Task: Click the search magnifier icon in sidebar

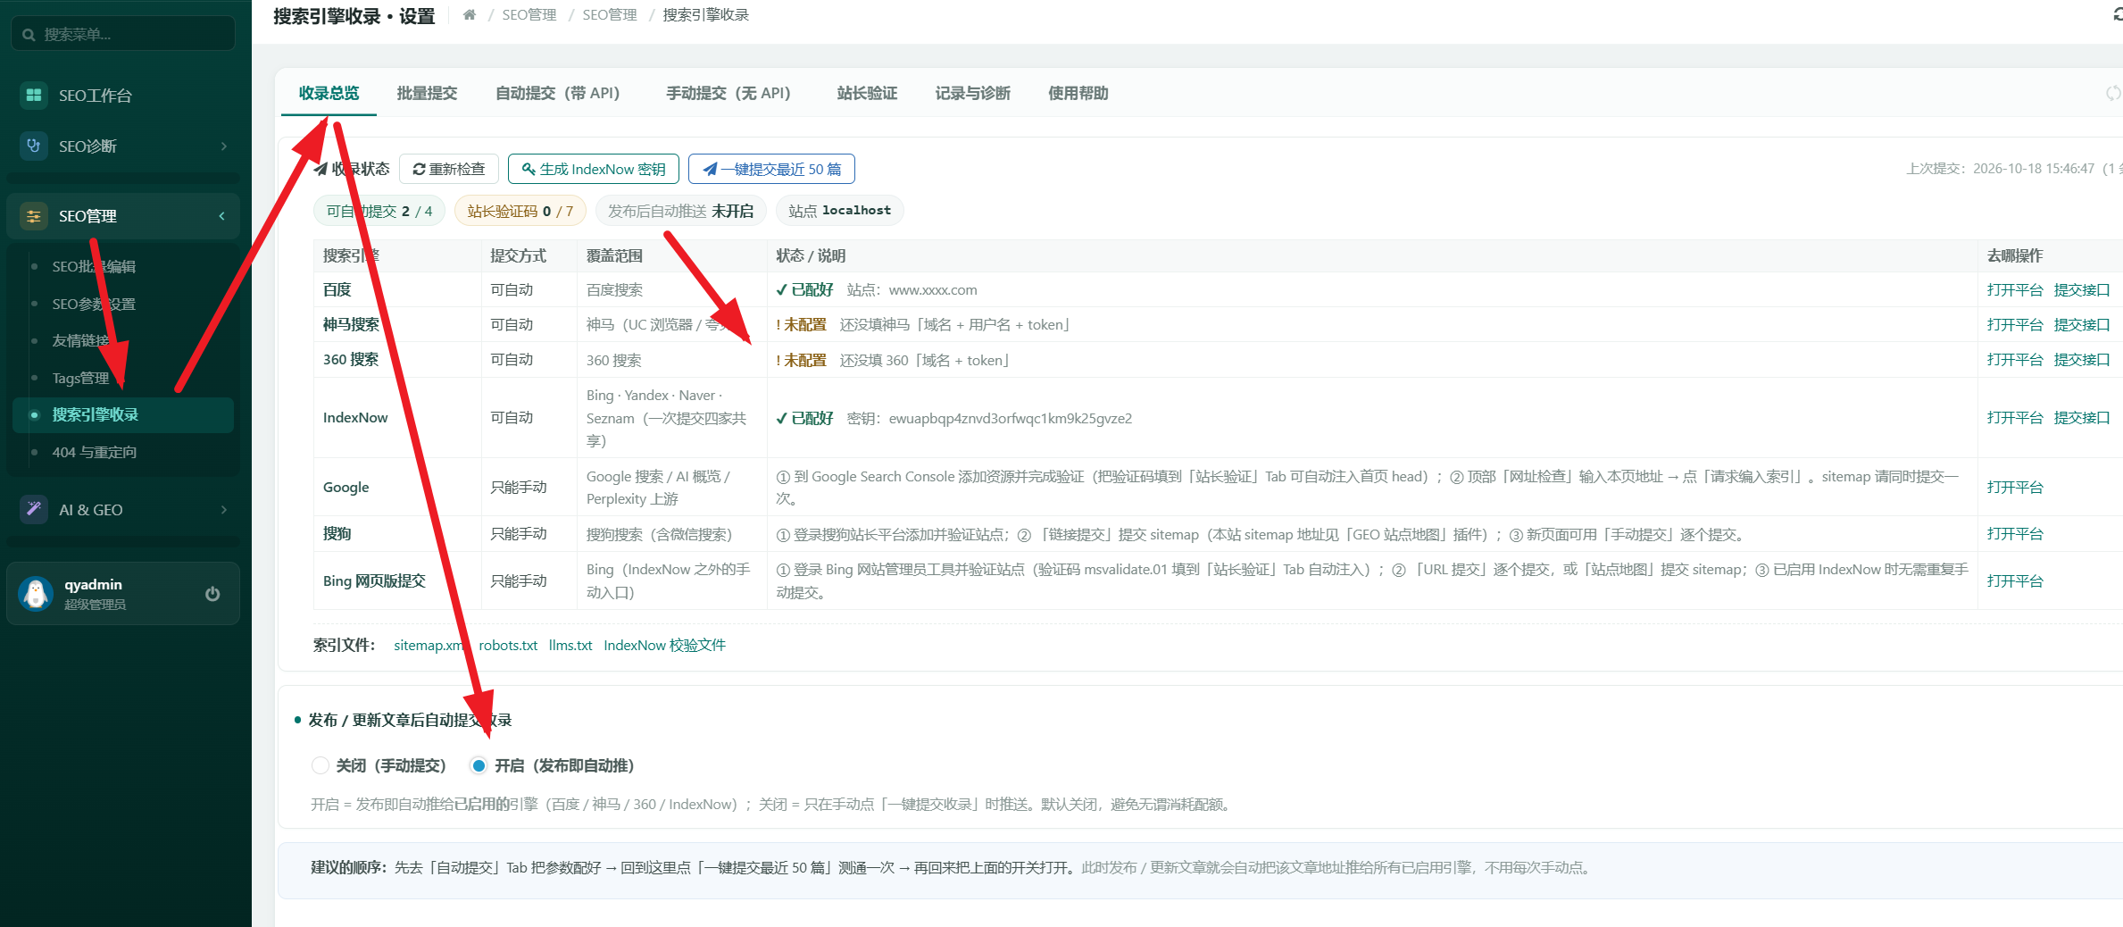Action: click(29, 35)
